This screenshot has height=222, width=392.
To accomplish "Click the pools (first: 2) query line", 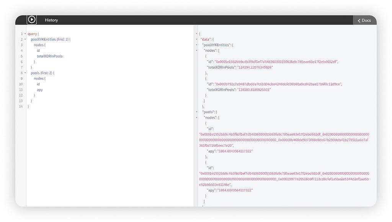I will click(42, 73).
